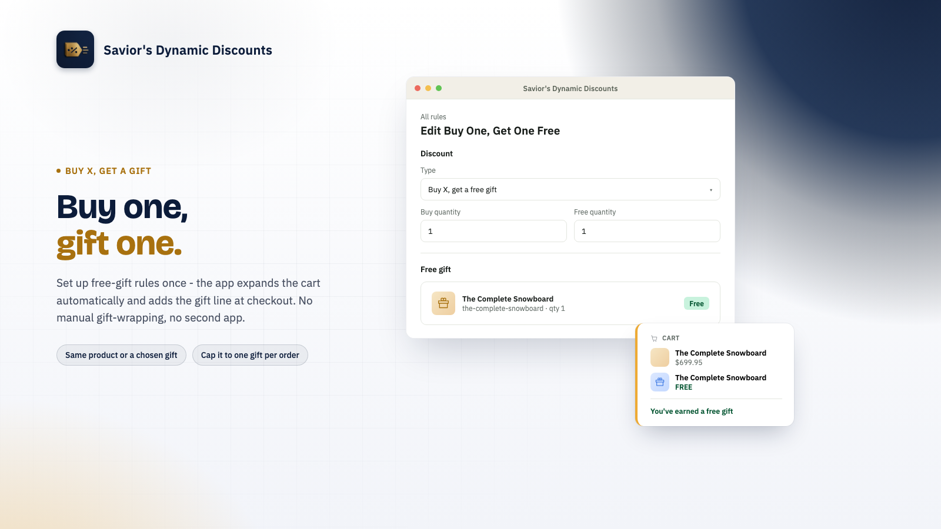Click the the-complete-snowboard · qty 1 text
Screen dimensions: 941x529
coord(513,309)
